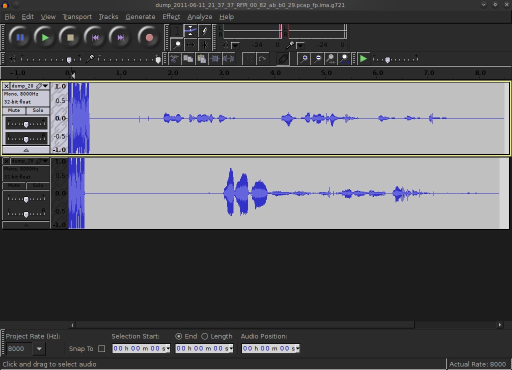The width and height of the screenshot is (512, 370).
Task: Click the Trim audio icon
Action: (x=215, y=59)
